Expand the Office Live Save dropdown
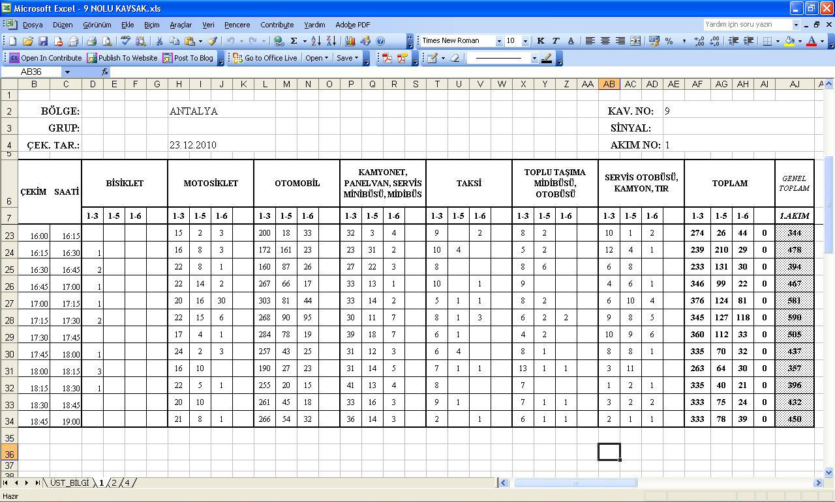Viewport: 835px width, 502px height. click(x=347, y=58)
